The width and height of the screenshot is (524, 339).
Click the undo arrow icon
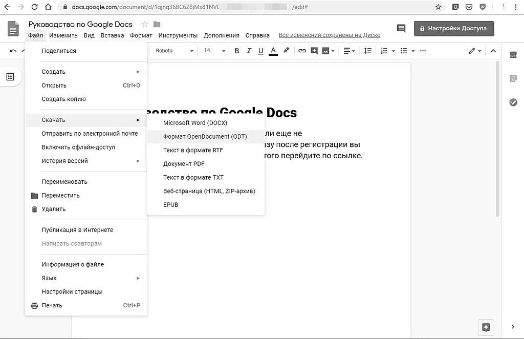13,51
